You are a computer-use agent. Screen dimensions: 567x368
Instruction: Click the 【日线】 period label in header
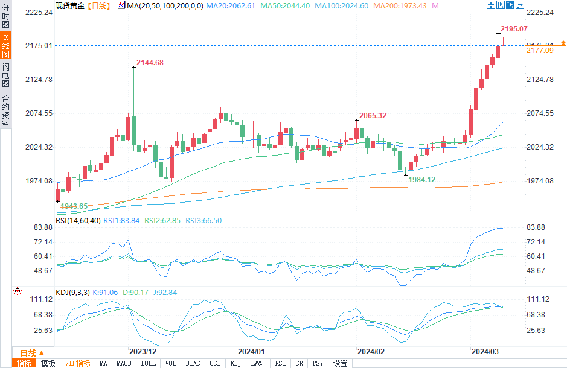[98, 5]
